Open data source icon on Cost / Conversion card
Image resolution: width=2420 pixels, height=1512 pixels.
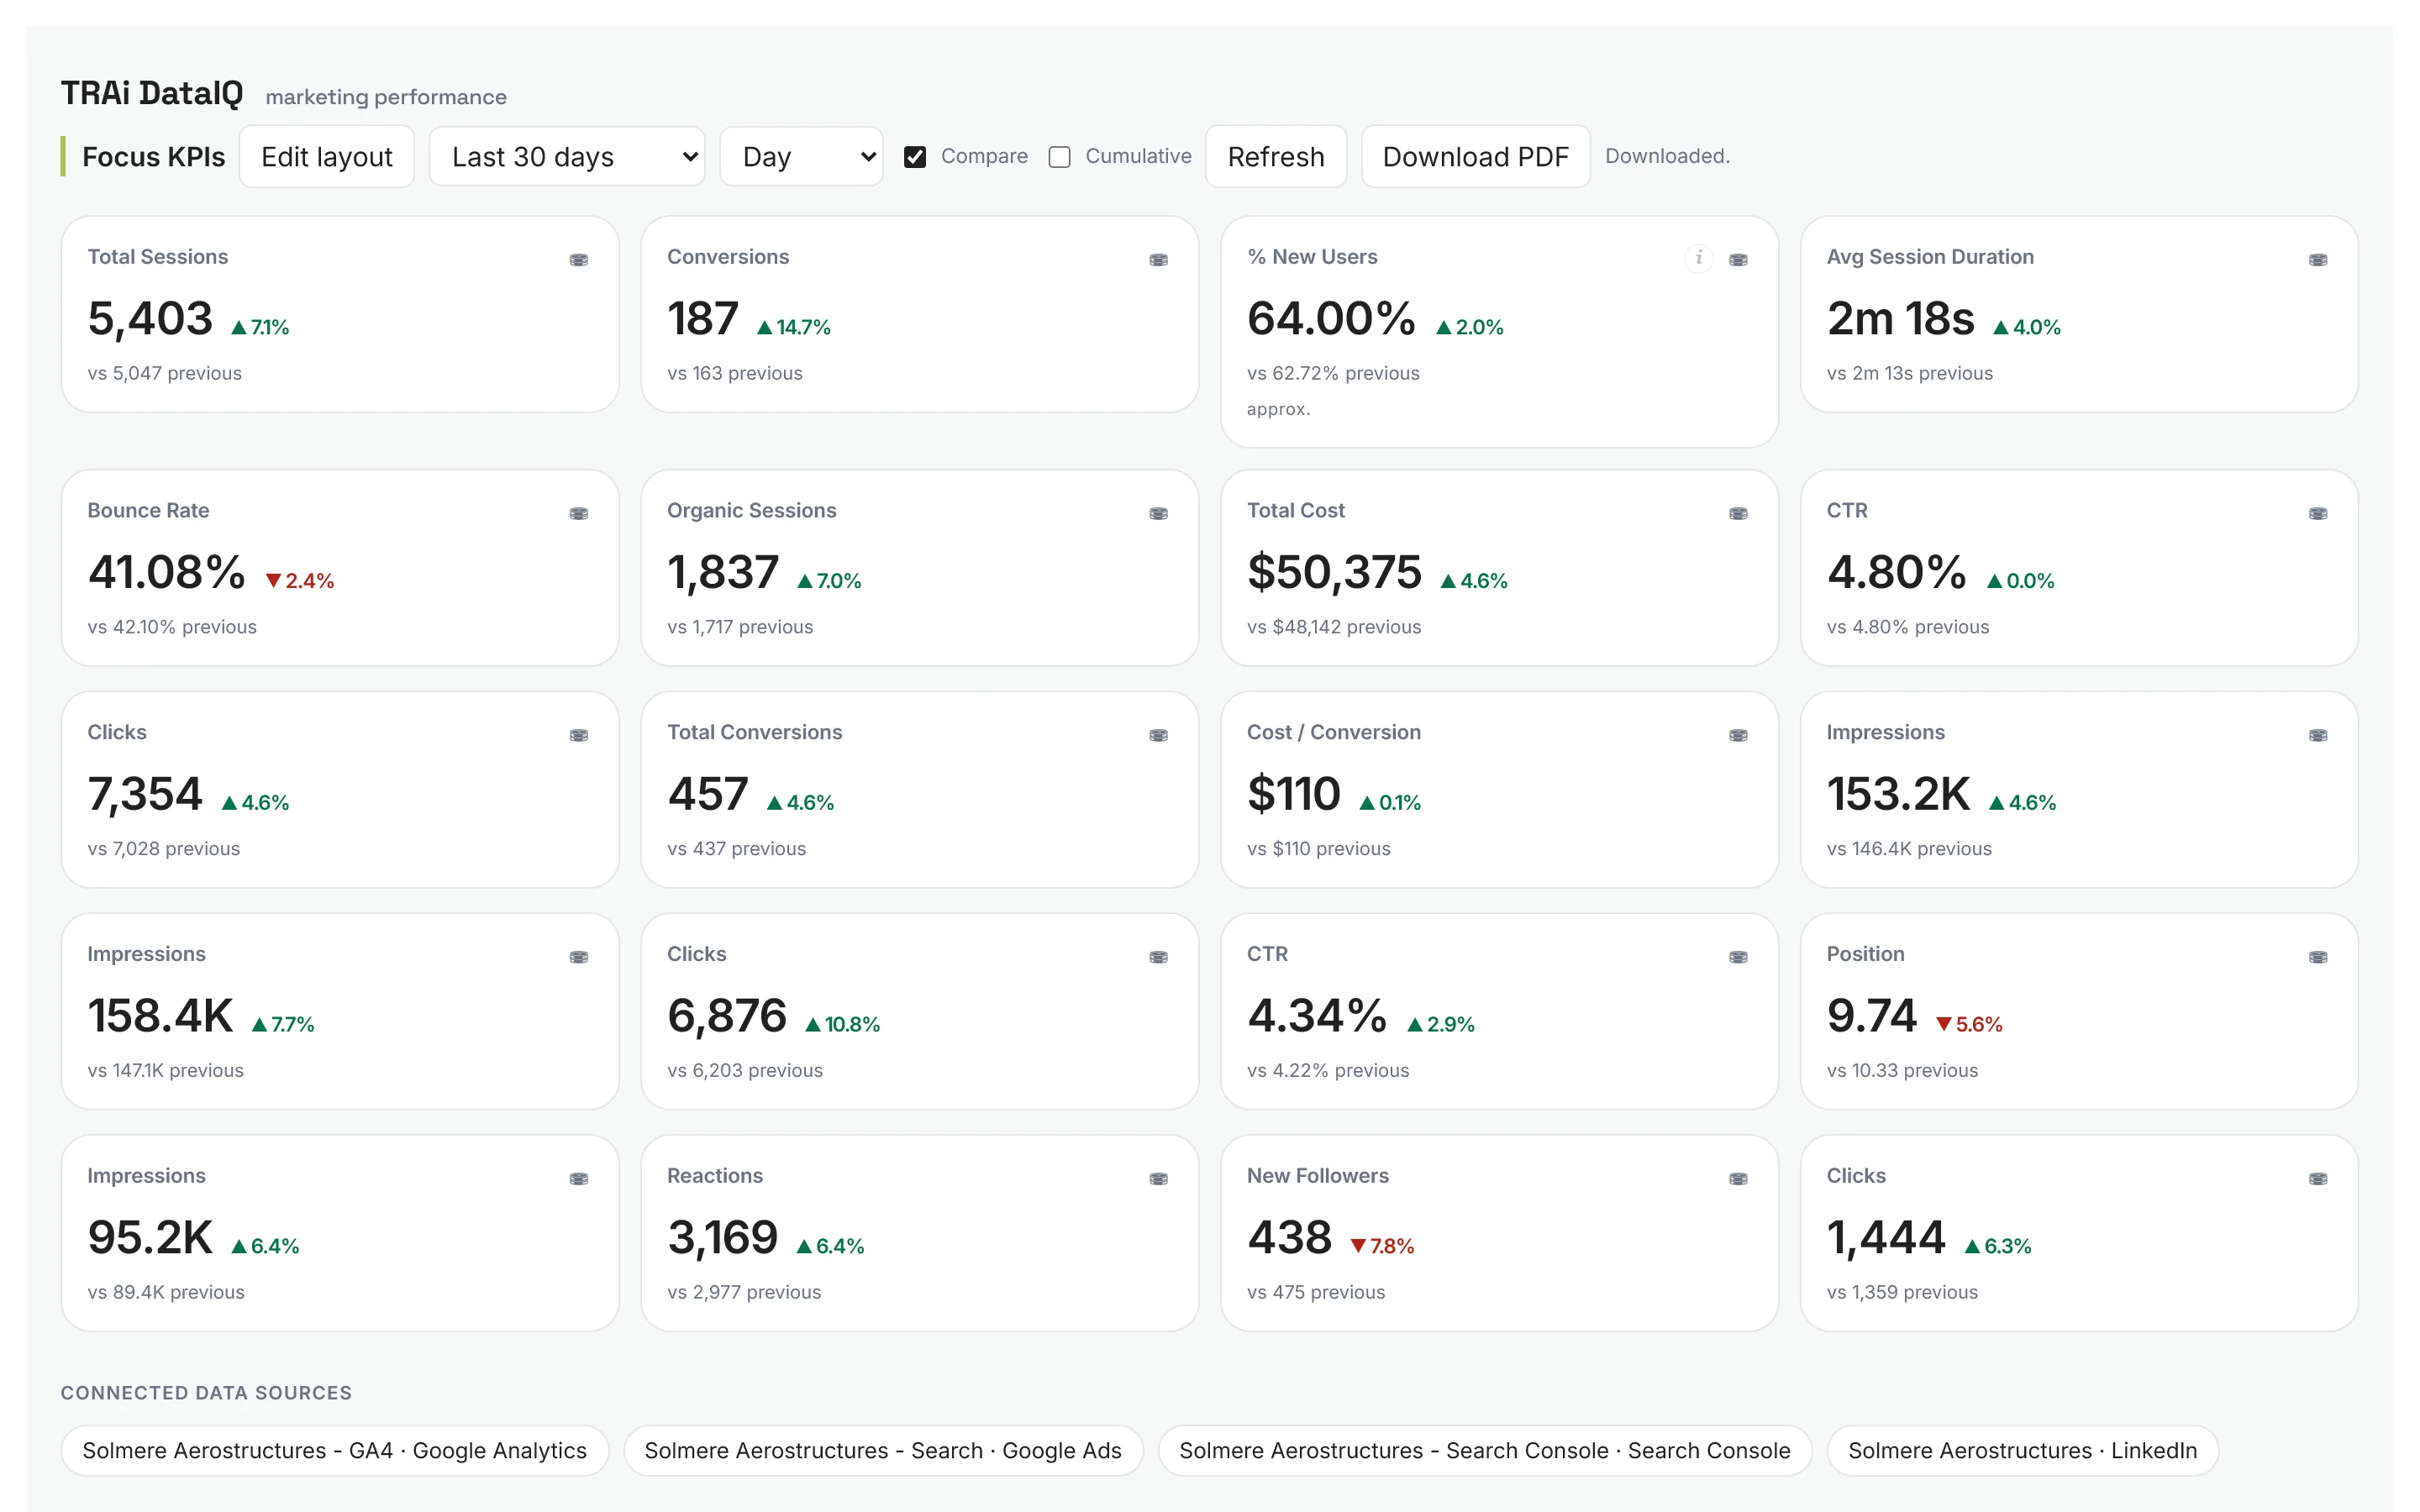tap(1739, 736)
